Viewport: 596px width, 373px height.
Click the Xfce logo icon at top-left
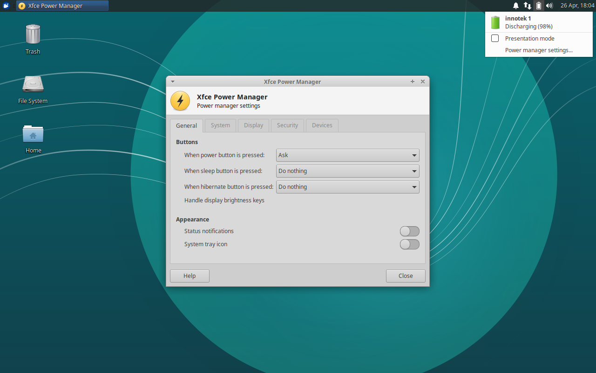[x=6, y=5]
